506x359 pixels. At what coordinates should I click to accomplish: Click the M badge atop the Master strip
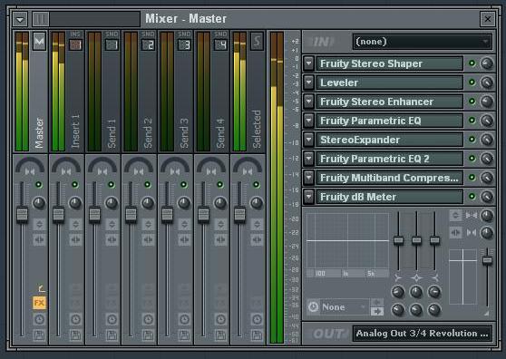tap(39, 41)
